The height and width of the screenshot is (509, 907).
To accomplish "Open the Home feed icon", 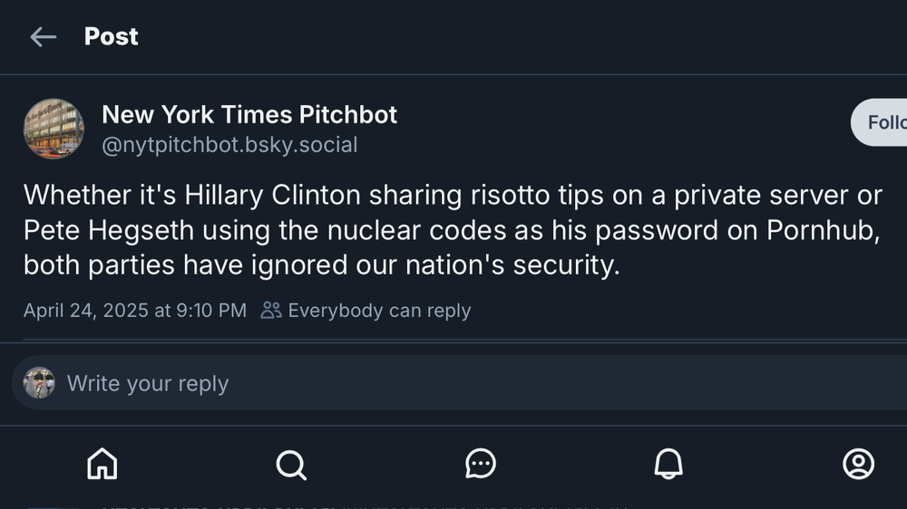I will (x=102, y=464).
